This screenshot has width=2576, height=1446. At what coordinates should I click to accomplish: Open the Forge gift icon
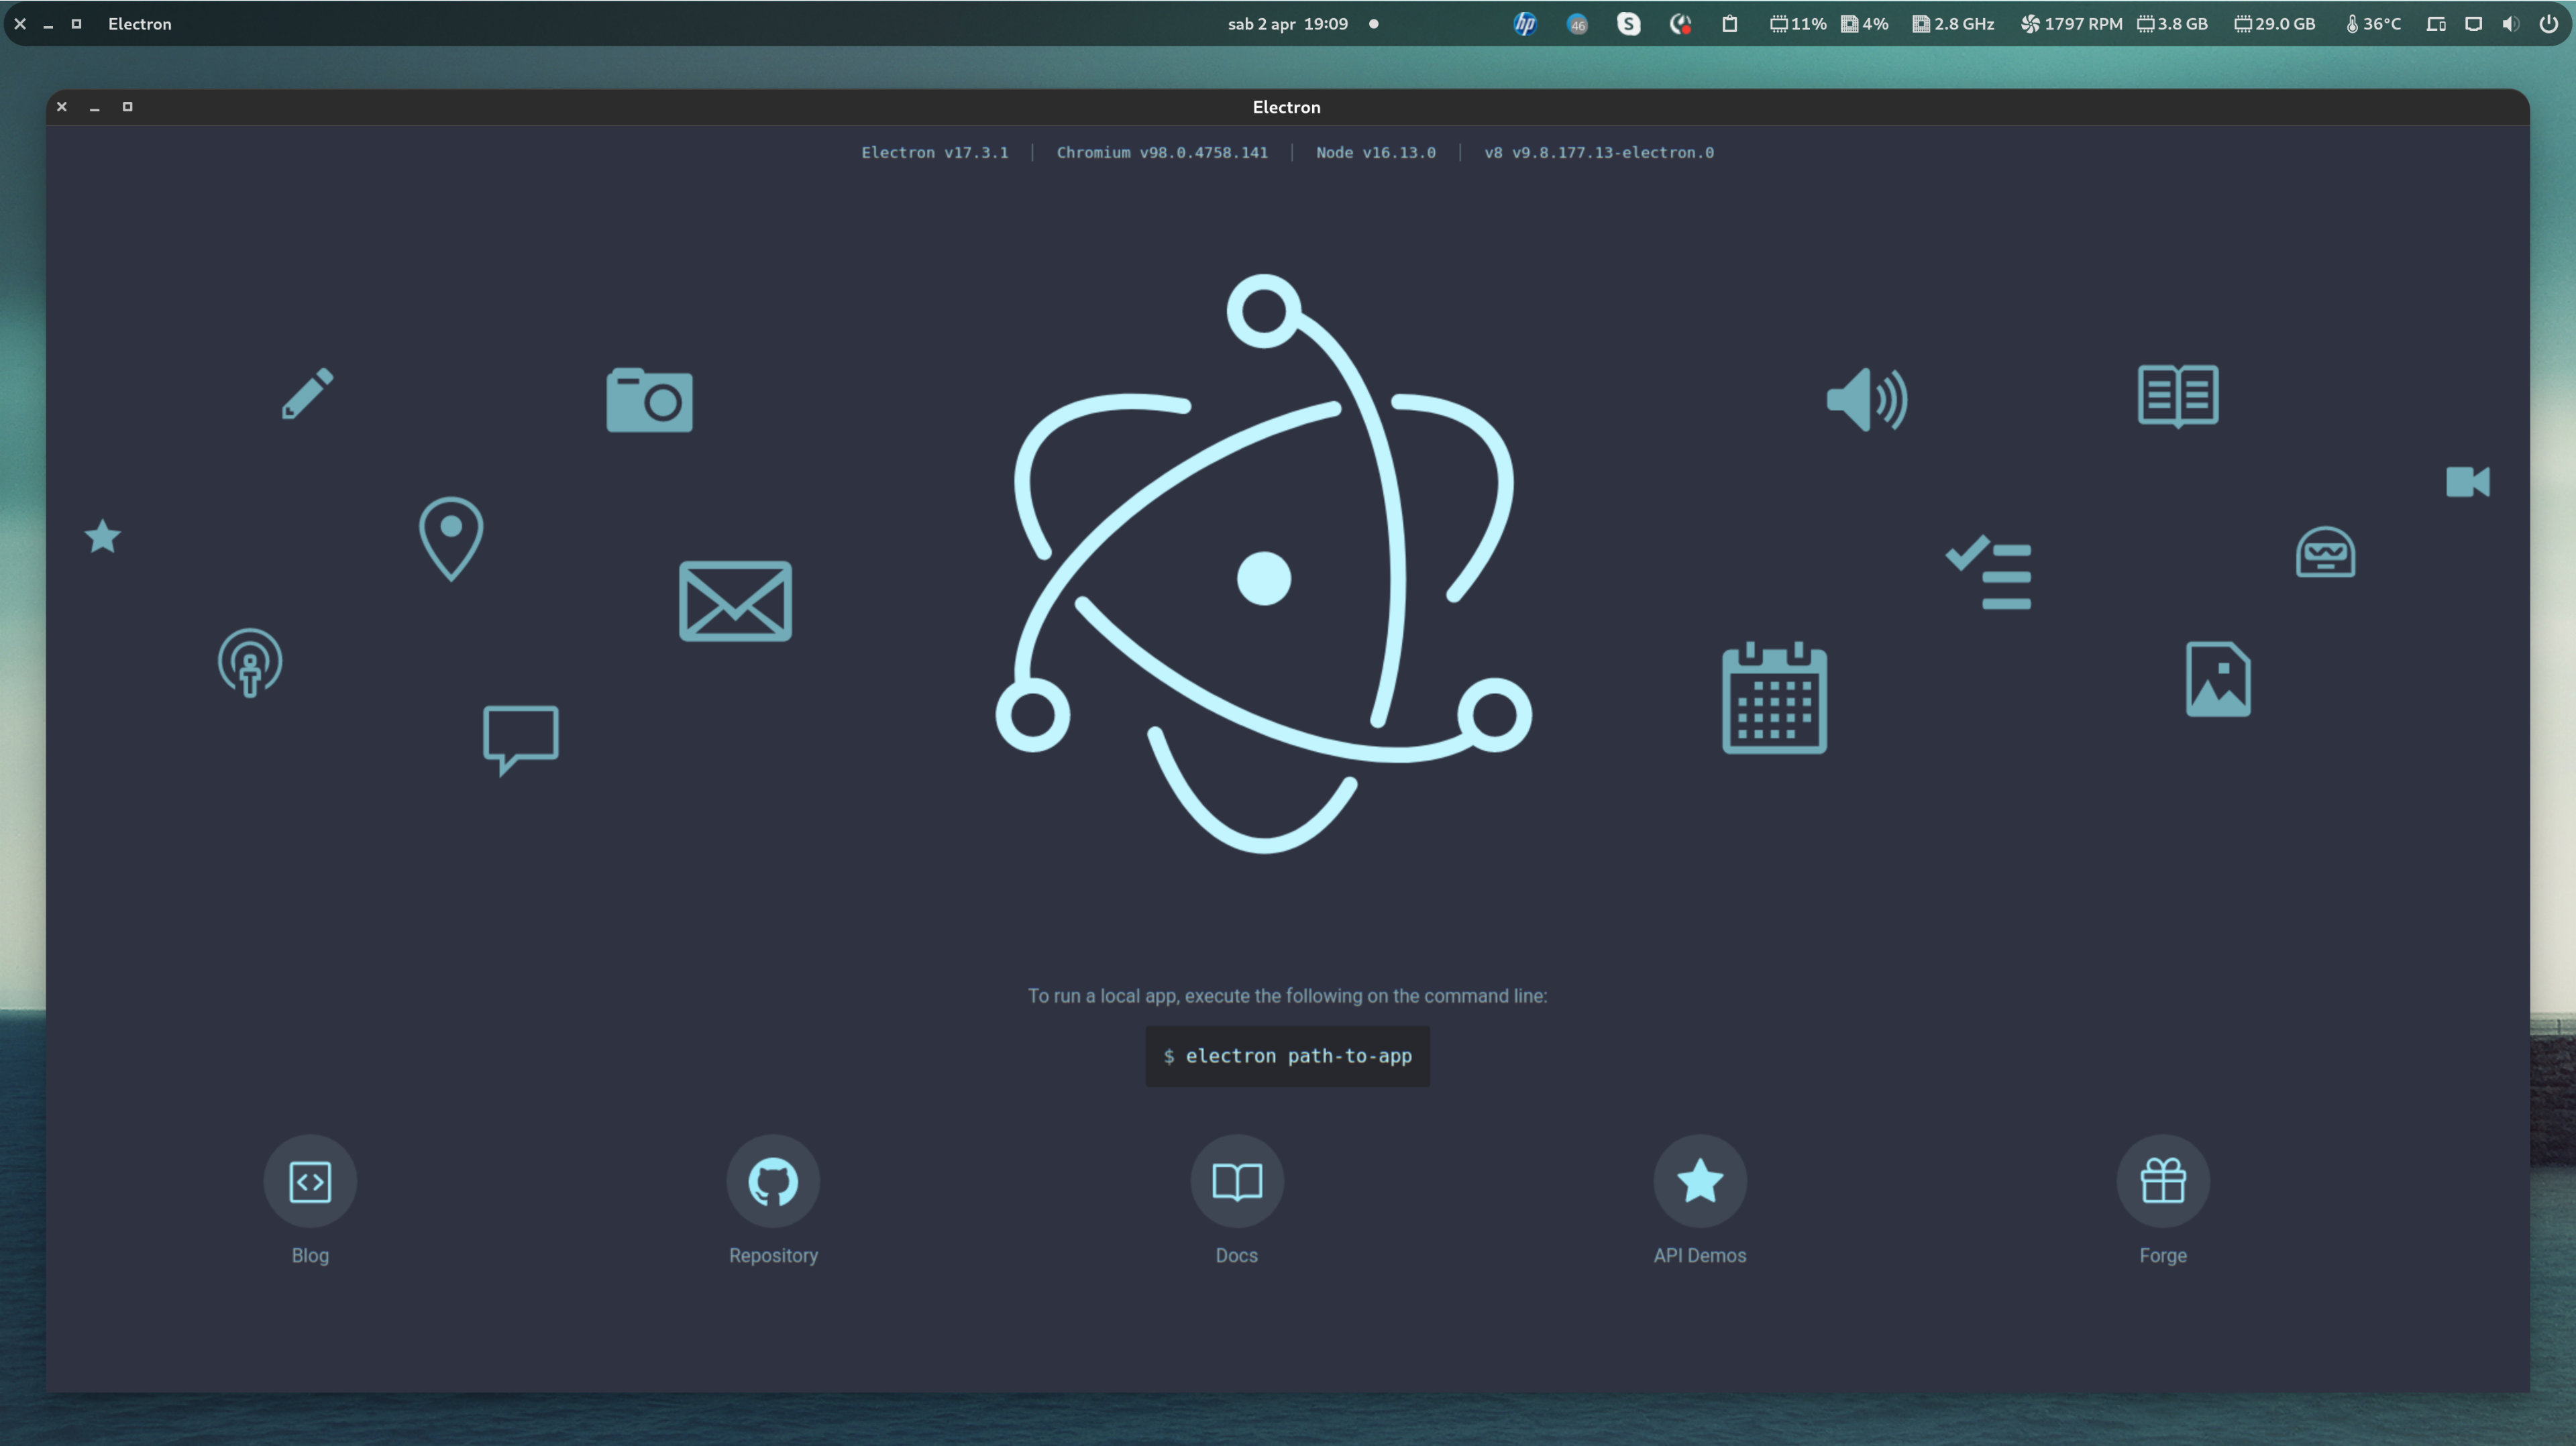(2162, 1181)
